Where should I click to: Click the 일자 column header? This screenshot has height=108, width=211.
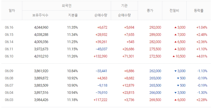[x=12, y=11]
